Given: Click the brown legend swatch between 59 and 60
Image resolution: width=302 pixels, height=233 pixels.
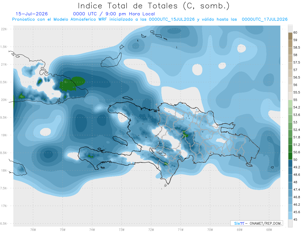Looking at the screenshot, I should point(290,36).
